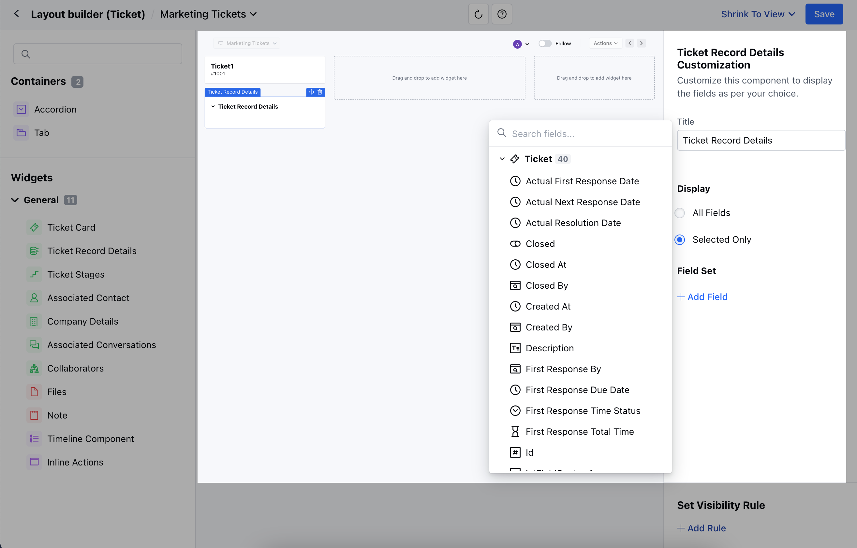This screenshot has height=548, width=857.
Task: Select the Timeline Component widget icon
Action: point(34,439)
